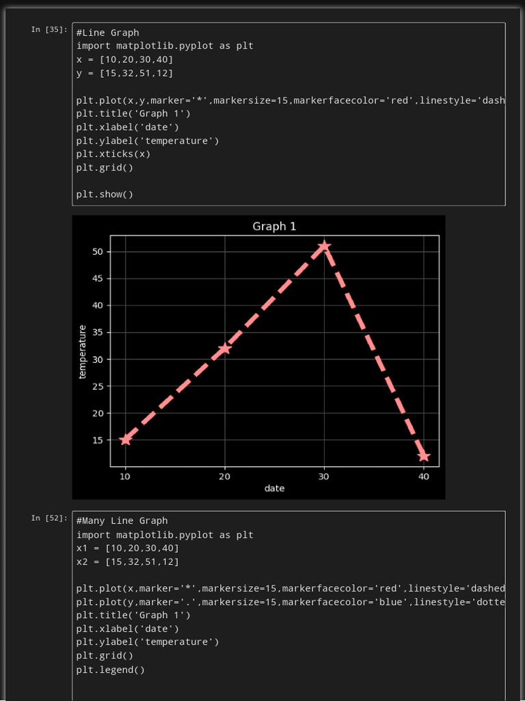Click the y-axis tick label 30
Screen dimensions: 525x701
98,359
